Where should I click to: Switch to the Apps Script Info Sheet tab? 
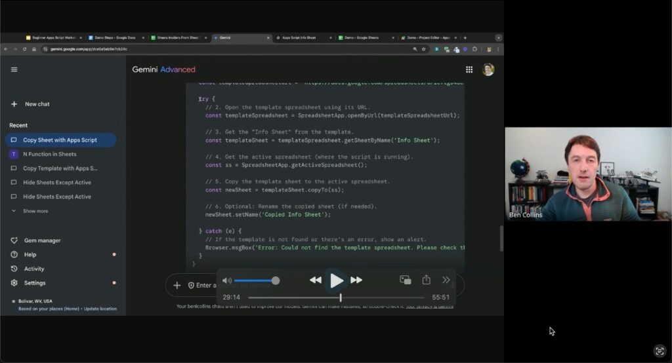click(x=303, y=37)
